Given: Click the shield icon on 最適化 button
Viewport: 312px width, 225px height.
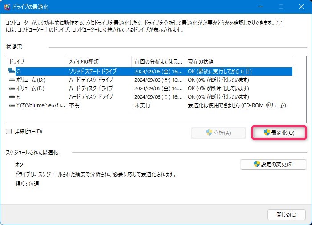Looking at the screenshot, I should 267,133.
